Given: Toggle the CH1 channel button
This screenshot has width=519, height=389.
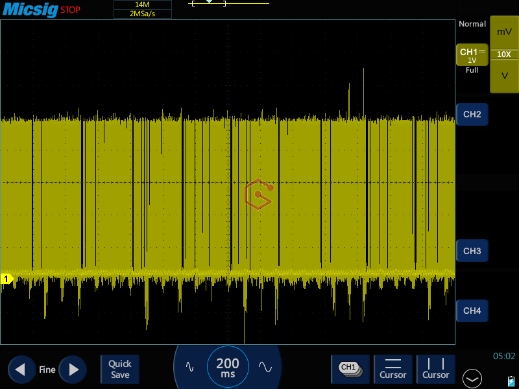Looking at the screenshot, I should (472, 55).
